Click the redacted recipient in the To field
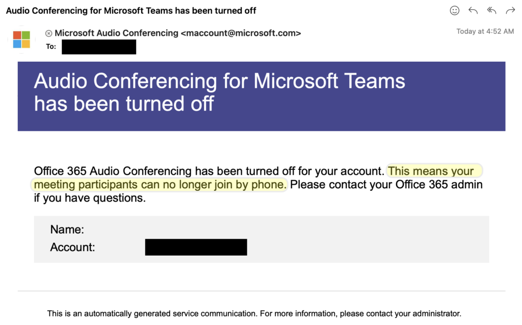The height and width of the screenshot is (325, 522). click(98, 46)
